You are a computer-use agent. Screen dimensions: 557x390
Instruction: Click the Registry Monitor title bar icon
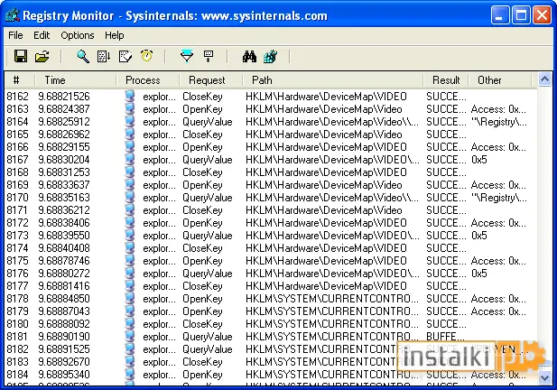13,15
